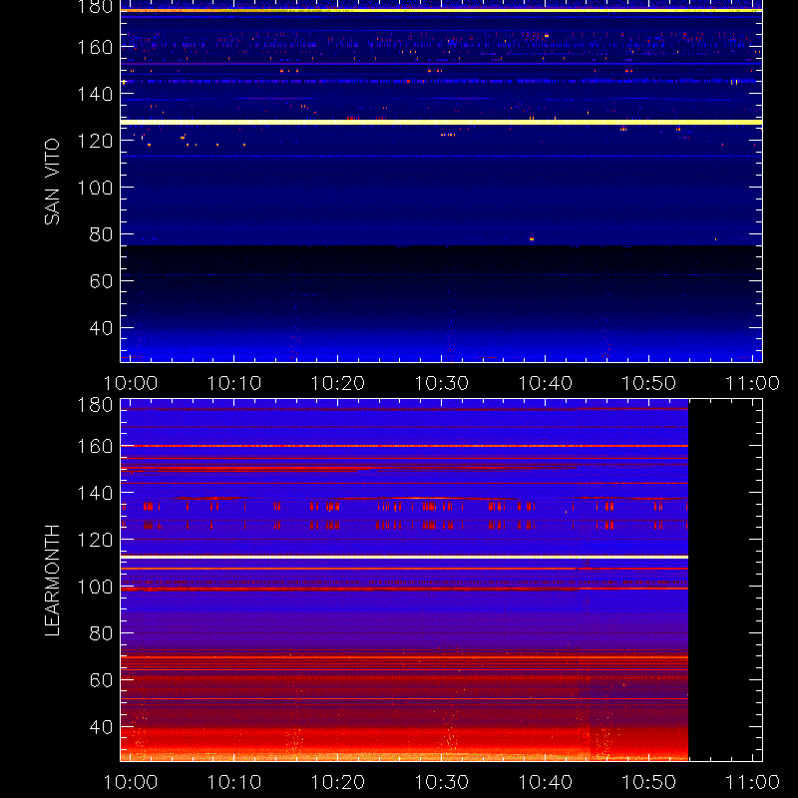Click the 140 frequency tick on Learmonth plot
Screen dimensions: 798x798
(x=95, y=493)
